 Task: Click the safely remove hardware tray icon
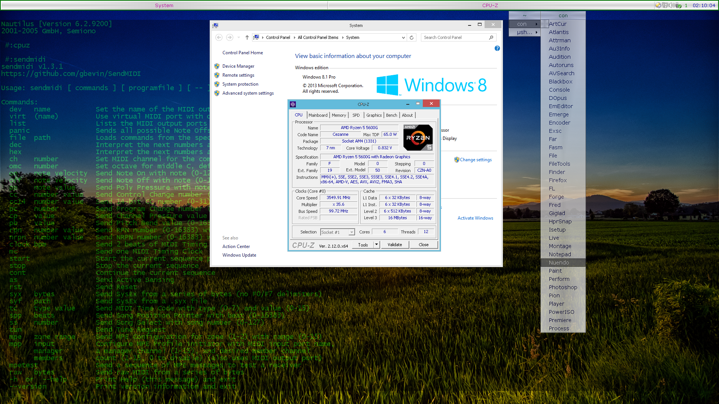pos(679,5)
